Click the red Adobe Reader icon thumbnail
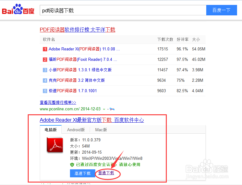The height and width of the screenshot is (185, 242). (55, 145)
